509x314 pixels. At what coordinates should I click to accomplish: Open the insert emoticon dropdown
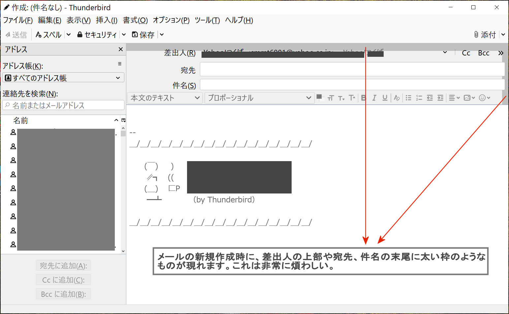[484, 98]
